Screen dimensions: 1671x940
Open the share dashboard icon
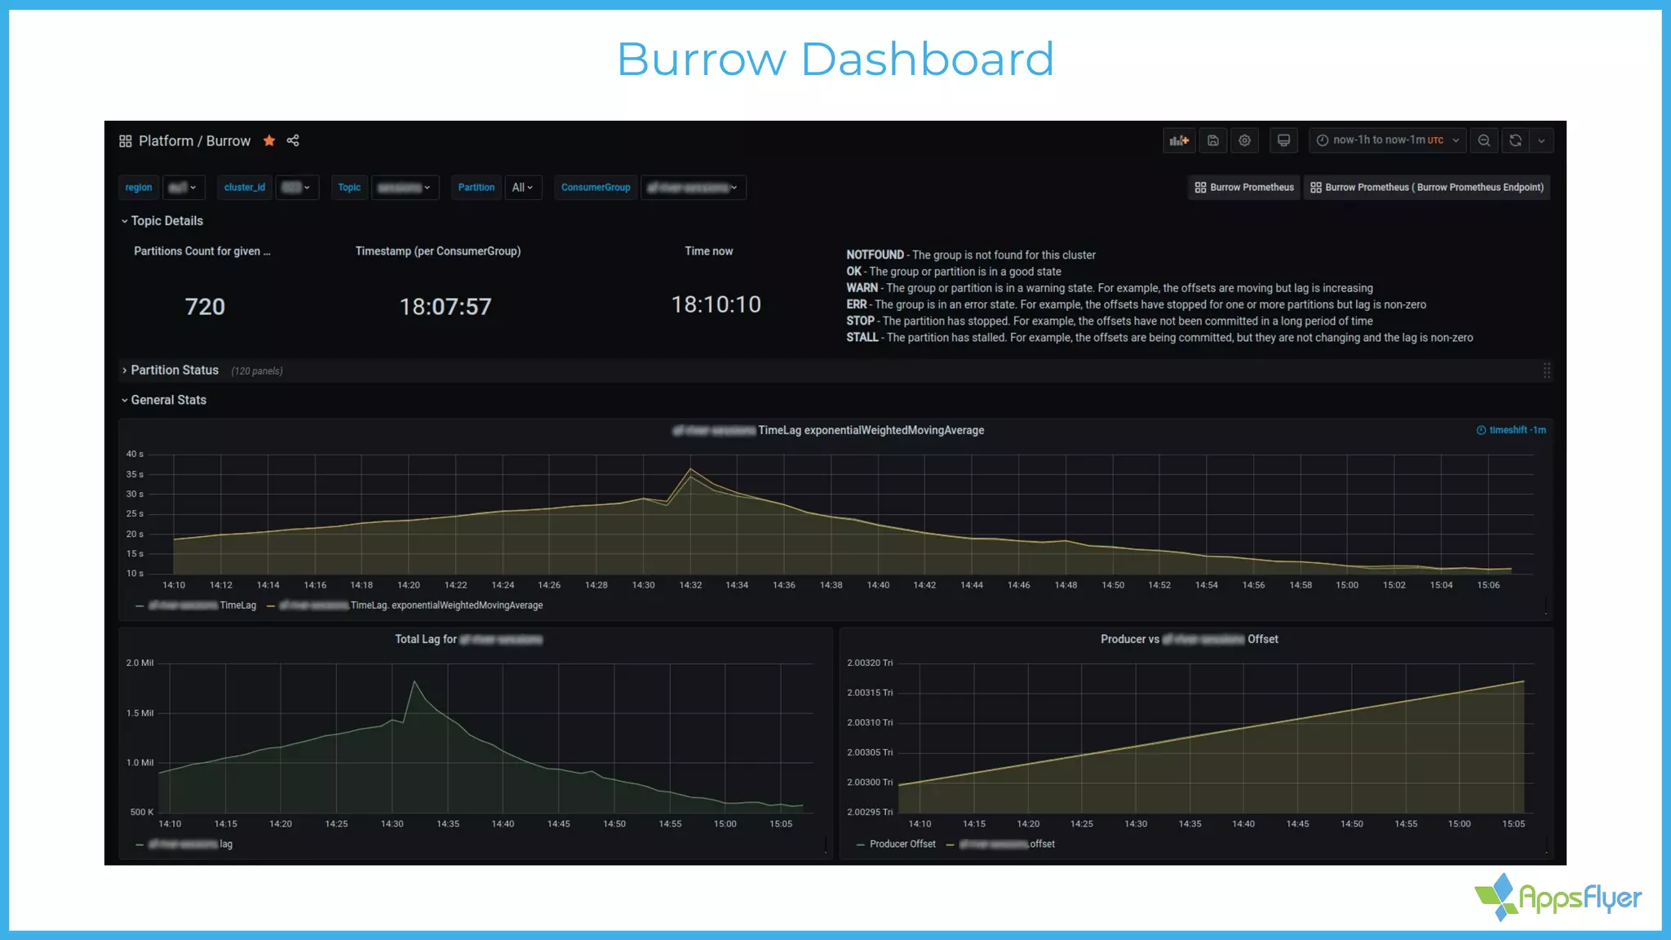293,140
